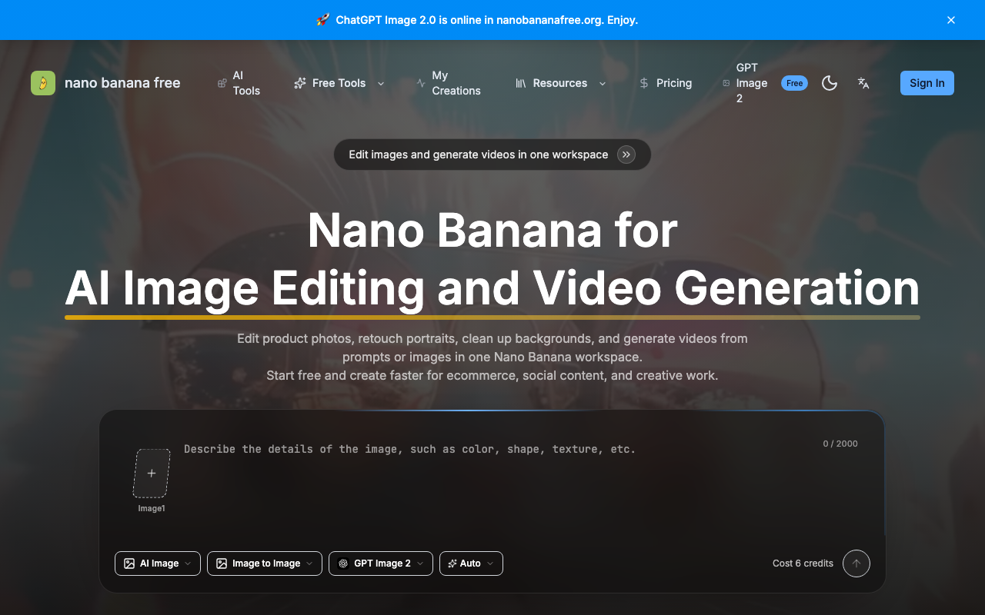Screen dimensions: 985x615
Task: Toggle dark mode with moon icon
Action: coord(830,83)
